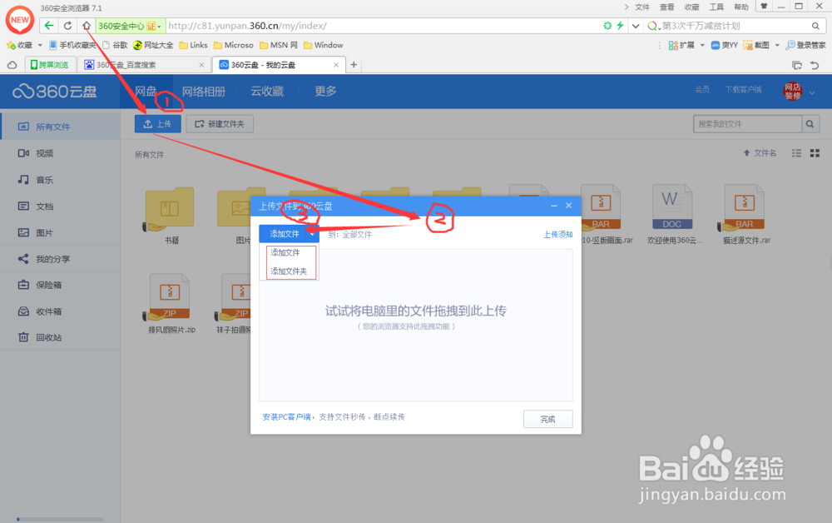Select 图片 in sidebar
The width and height of the screenshot is (832, 523).
[x=61, y=232]
